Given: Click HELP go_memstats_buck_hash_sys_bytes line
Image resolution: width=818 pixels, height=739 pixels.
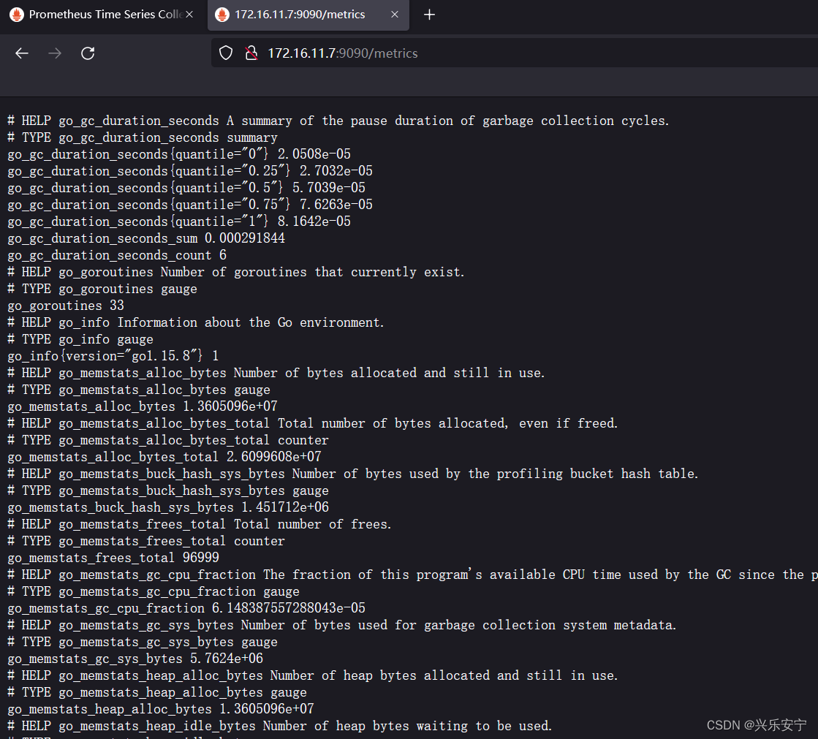Looking at the screenshot, I should (x=352, y=474).
